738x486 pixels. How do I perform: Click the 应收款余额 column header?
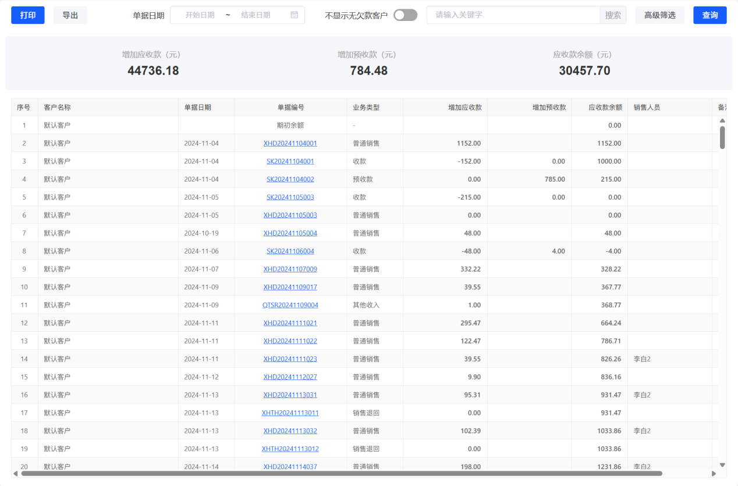[x=605, y=108]
